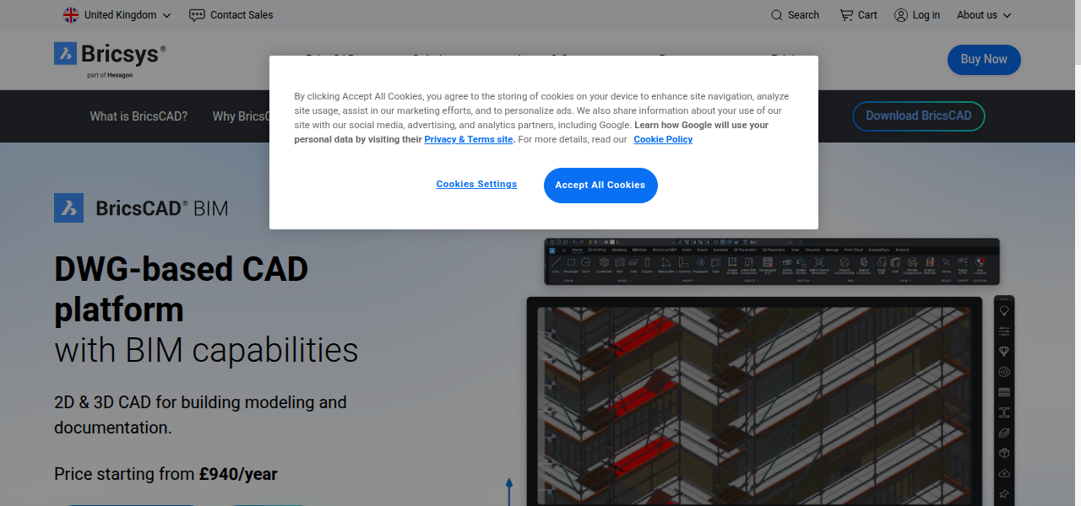This screenshot has height=506, width=1081.
Task: Click the Rectangular Grid creation icon
Action: point(767,262)
